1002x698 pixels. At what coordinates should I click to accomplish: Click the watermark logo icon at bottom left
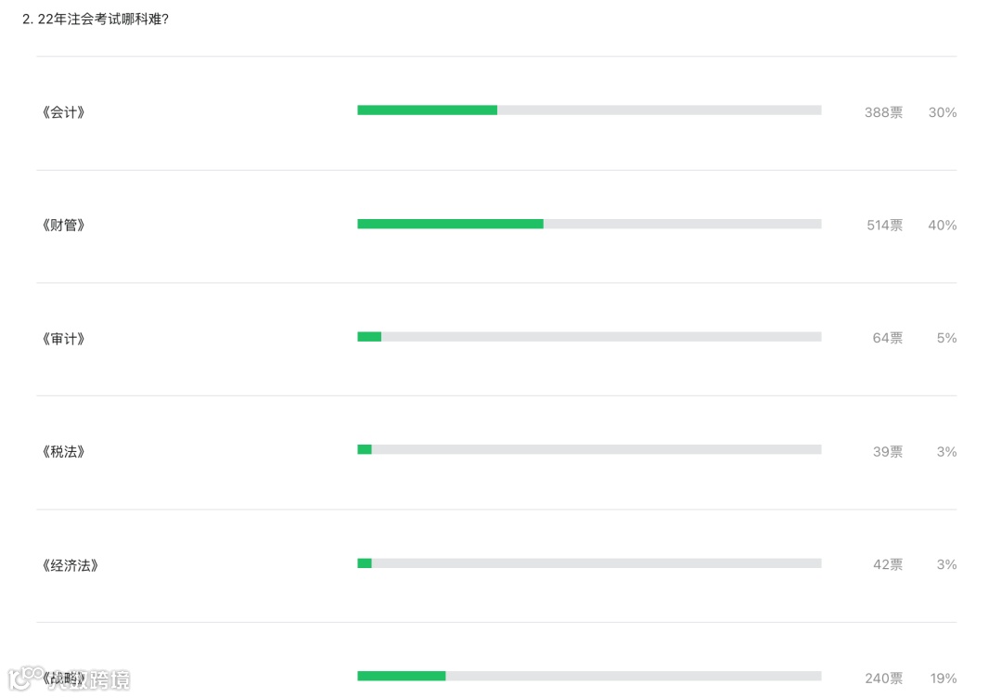(22, 679)
